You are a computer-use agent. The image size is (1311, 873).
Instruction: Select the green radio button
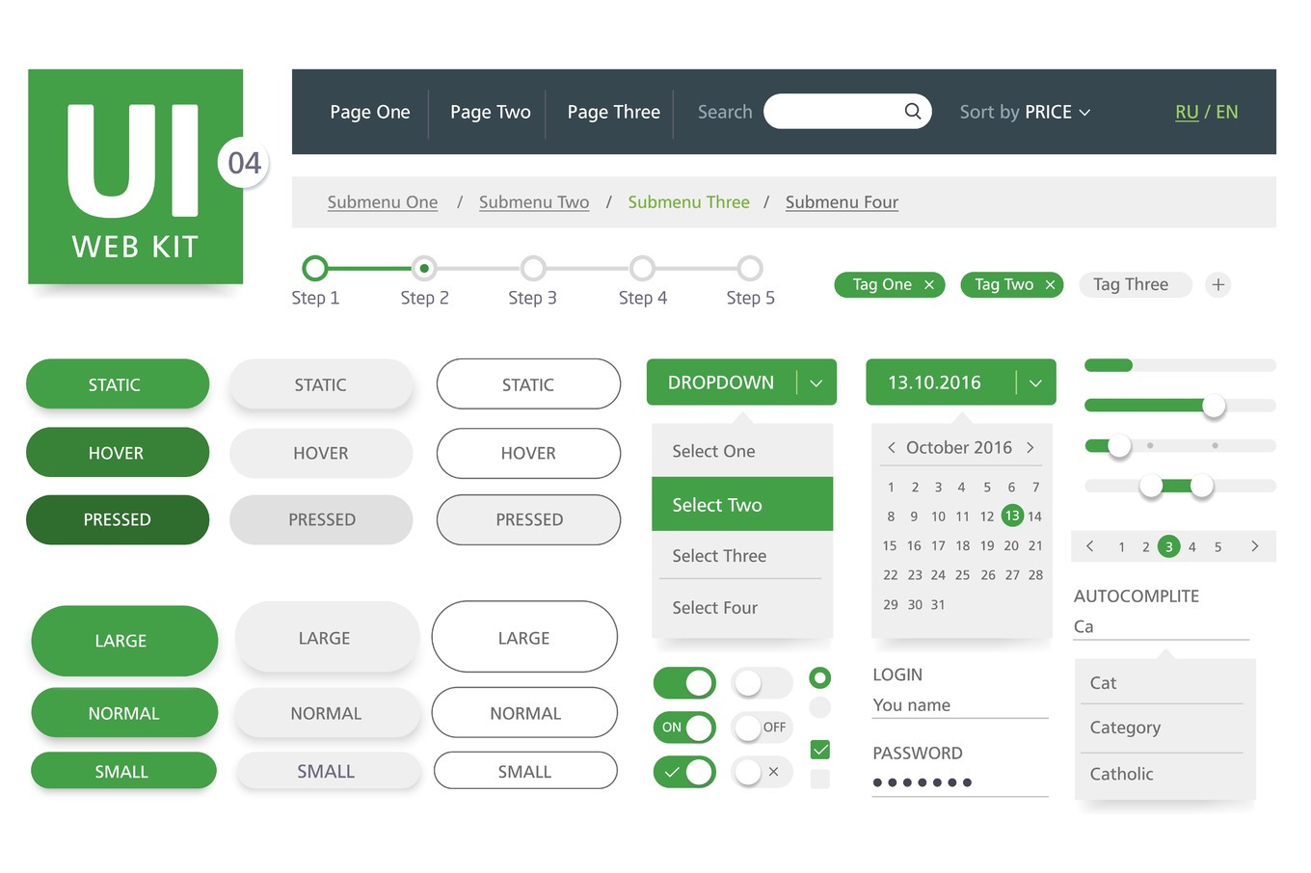tap(819, 677)
